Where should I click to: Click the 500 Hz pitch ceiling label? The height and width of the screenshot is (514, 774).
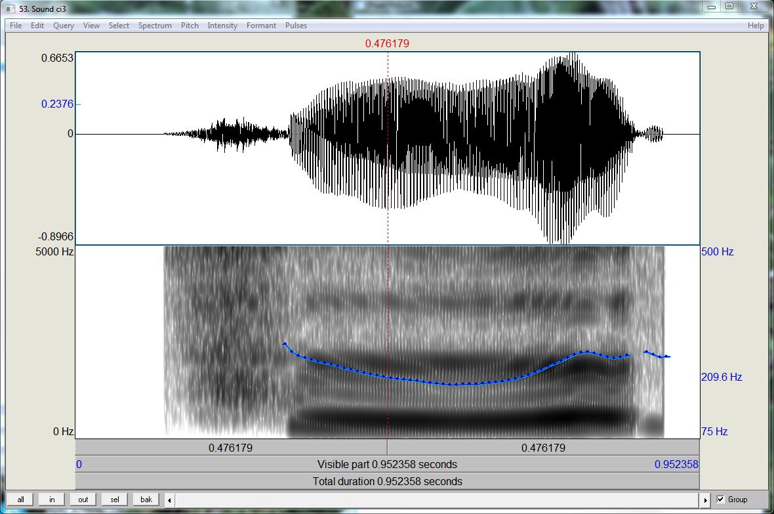click(717, 251)
